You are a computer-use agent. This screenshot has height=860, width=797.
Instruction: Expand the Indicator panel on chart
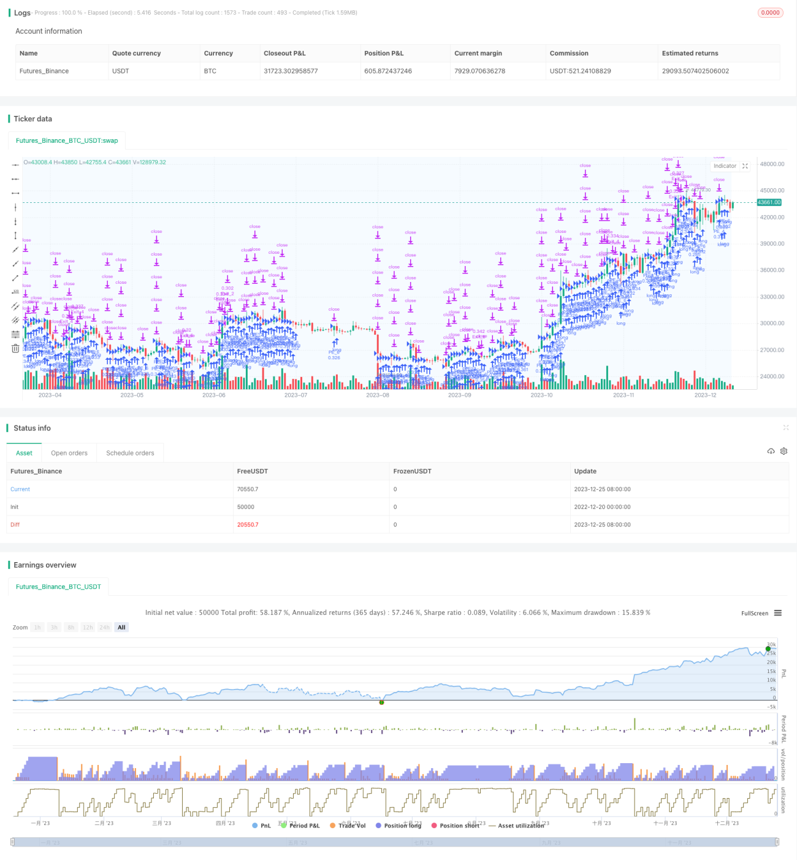[x=746, y=166]
